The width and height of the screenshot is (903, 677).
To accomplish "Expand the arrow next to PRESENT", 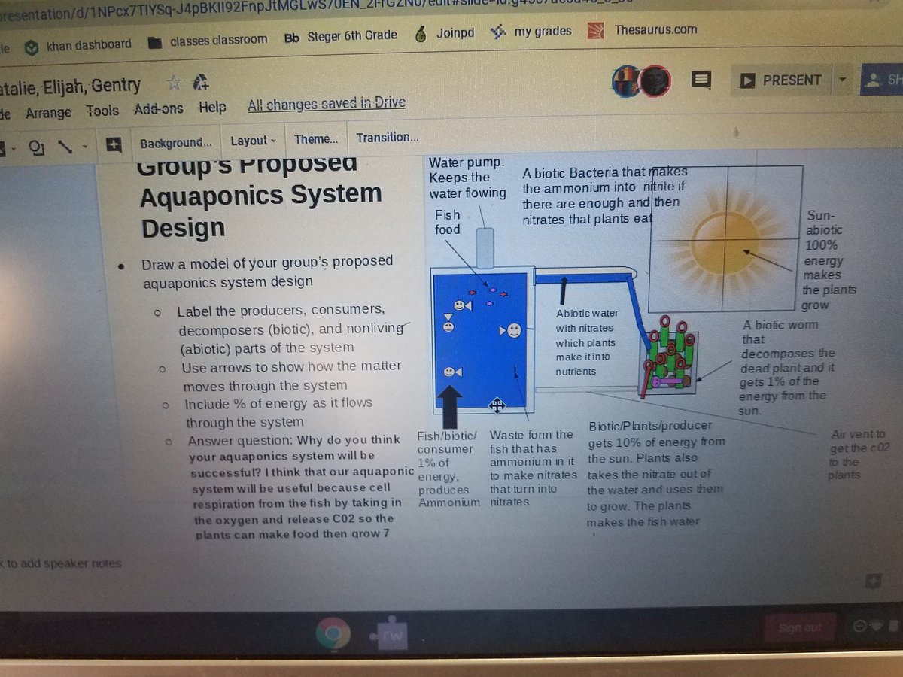I will pos(842,80).
